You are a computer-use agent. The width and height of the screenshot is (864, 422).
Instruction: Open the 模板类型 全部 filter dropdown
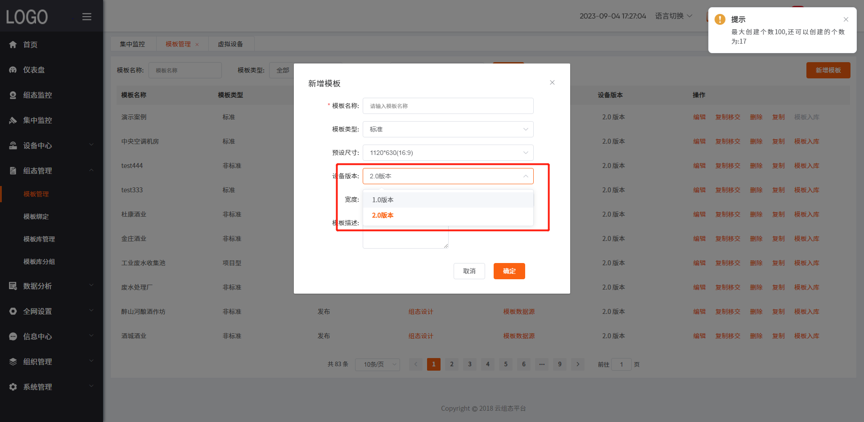pos(282,70)
